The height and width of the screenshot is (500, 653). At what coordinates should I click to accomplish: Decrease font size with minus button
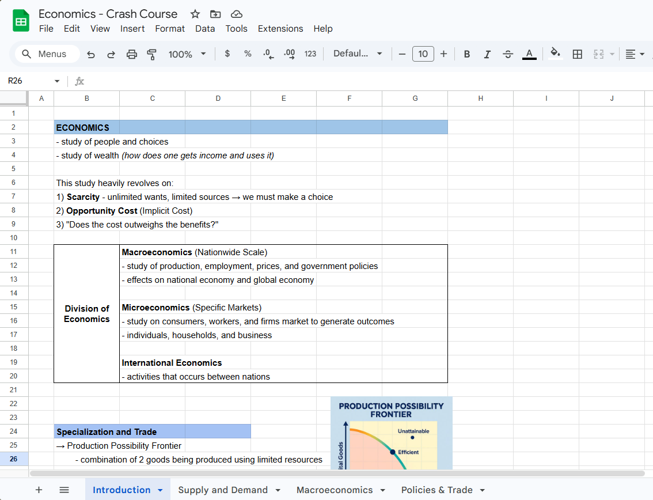click(402, 54)
